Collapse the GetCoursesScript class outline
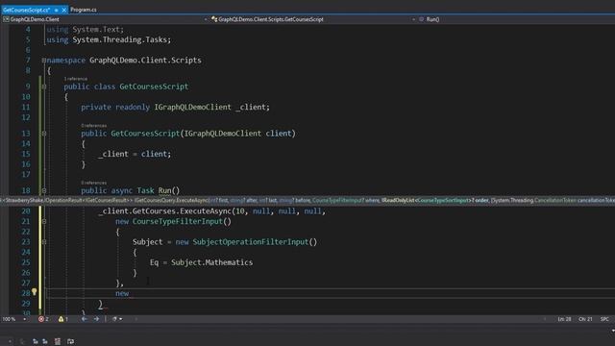The image size is (615, 346). pos(44,86)
